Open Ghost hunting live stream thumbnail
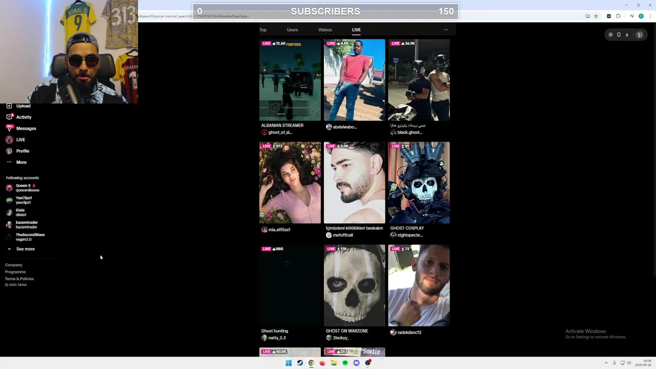Screen dimensions: 656x369 [290, 285]
